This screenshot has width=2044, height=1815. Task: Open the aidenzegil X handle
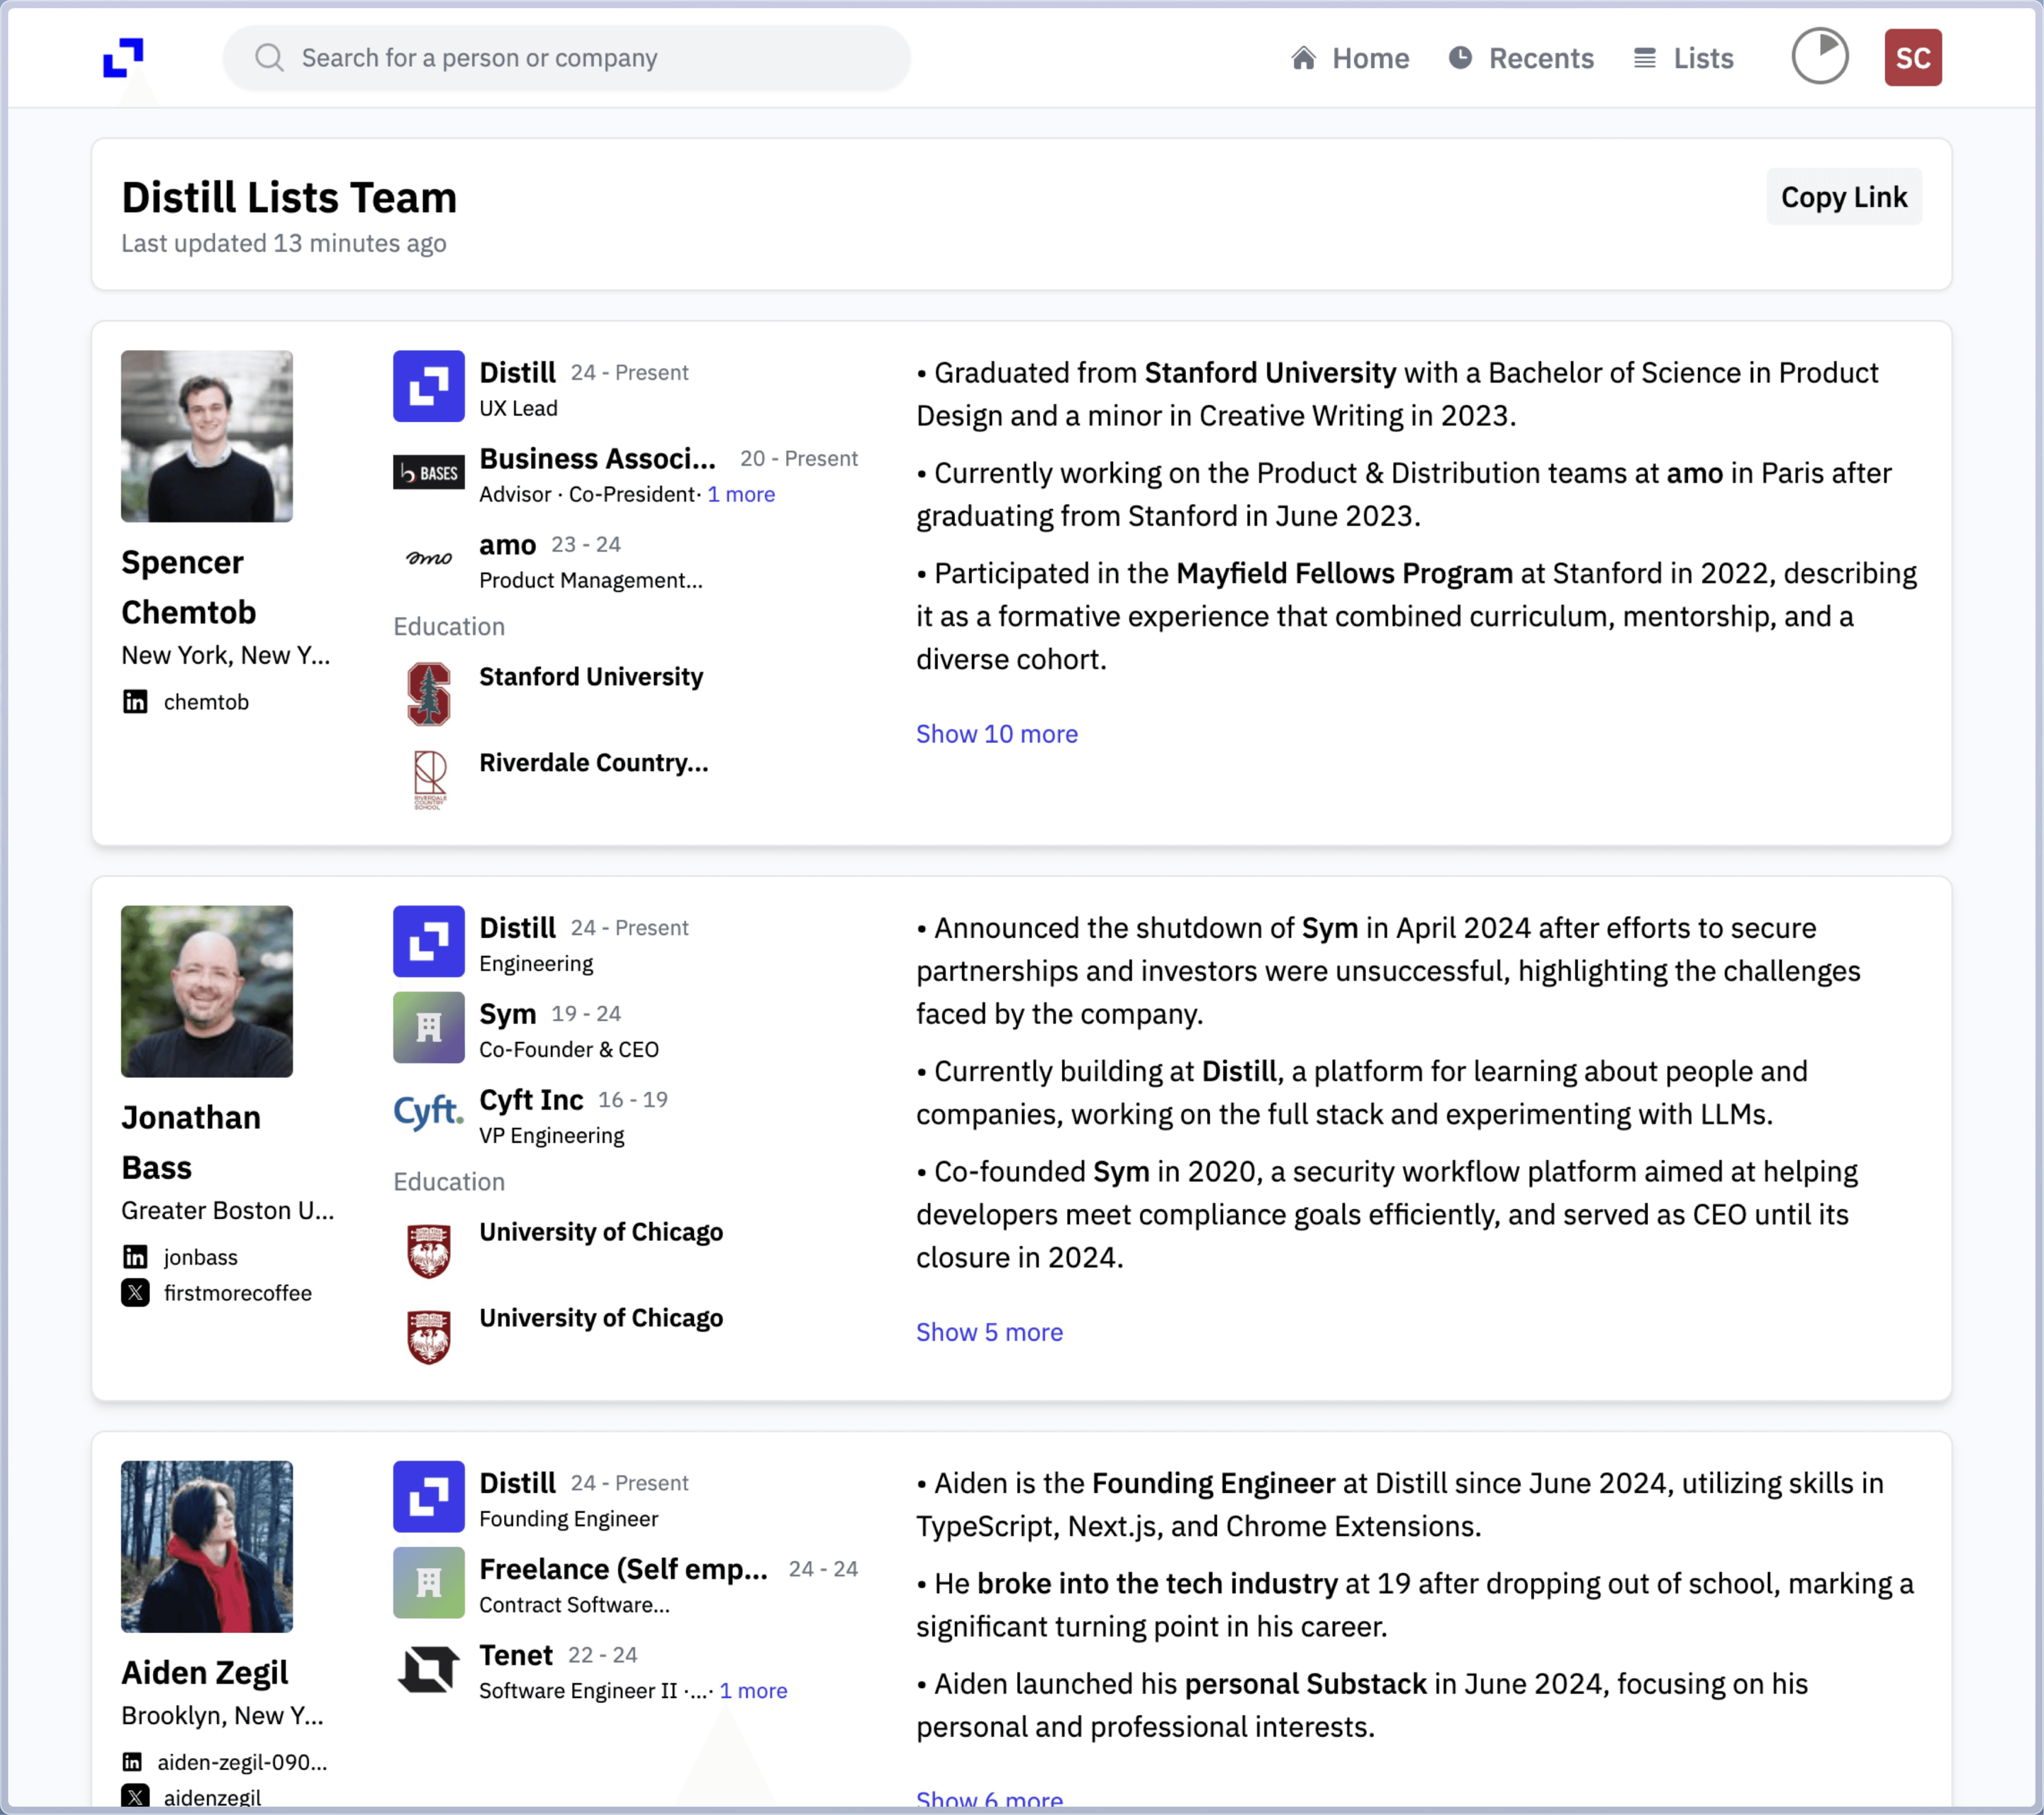pos(213,1797)
